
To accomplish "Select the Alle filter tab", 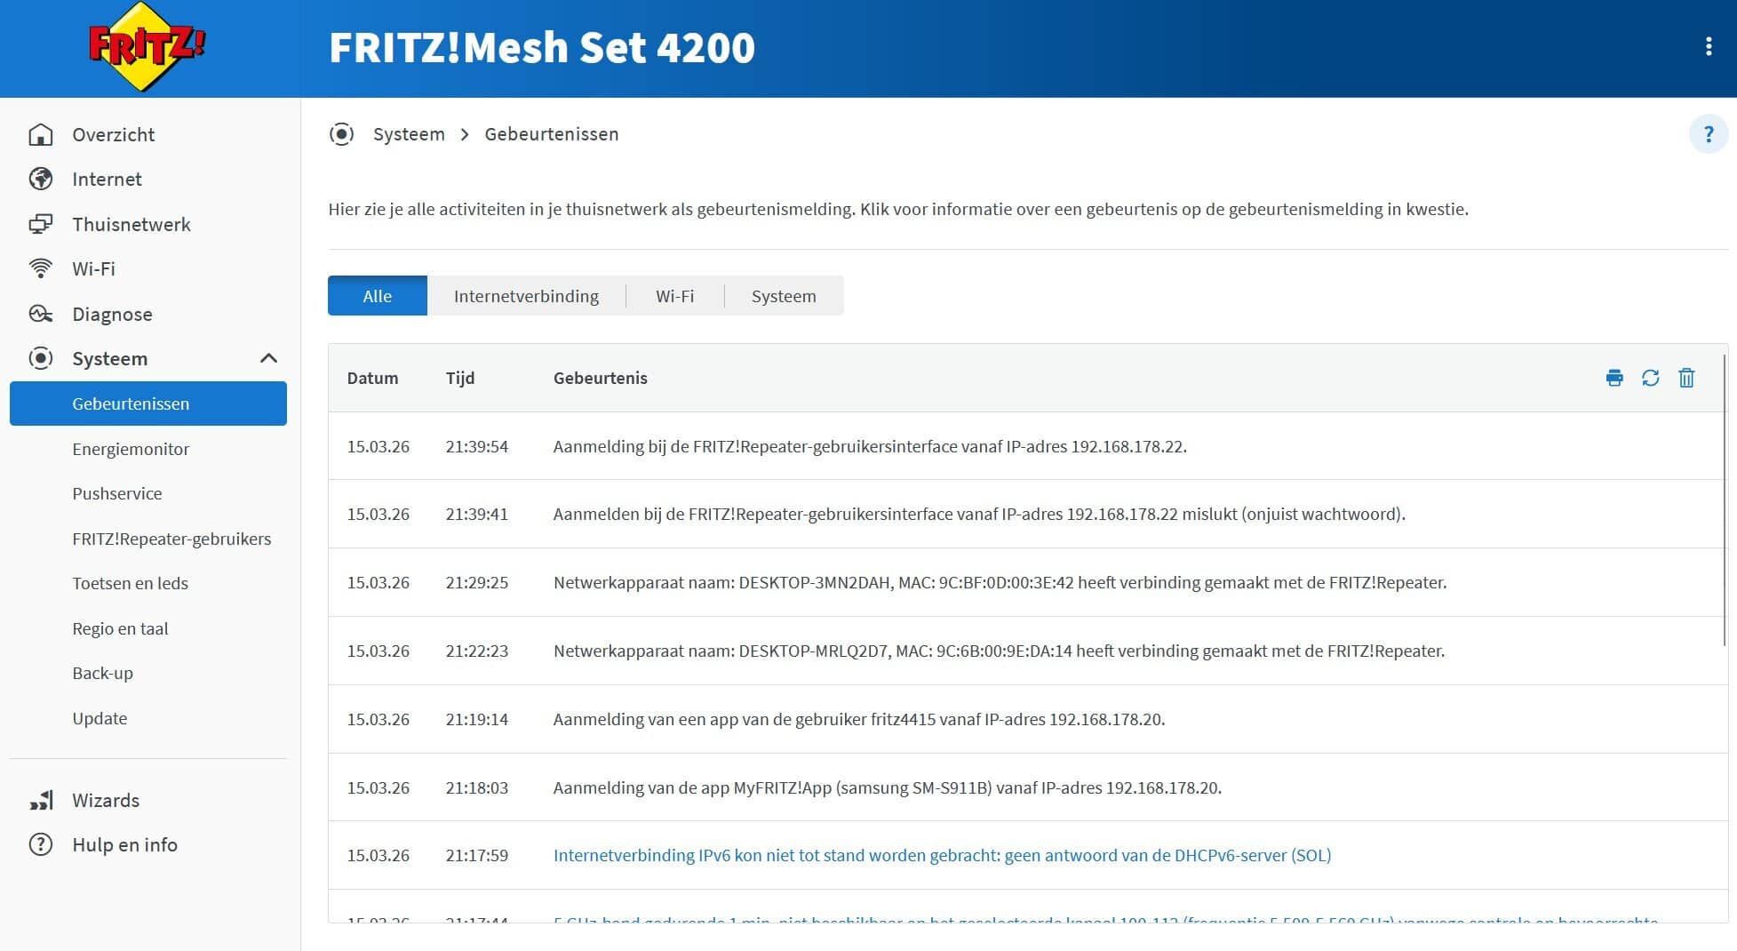I will click(x=377, y=296).
